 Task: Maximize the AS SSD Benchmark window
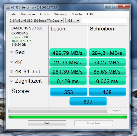coord(115,6)
